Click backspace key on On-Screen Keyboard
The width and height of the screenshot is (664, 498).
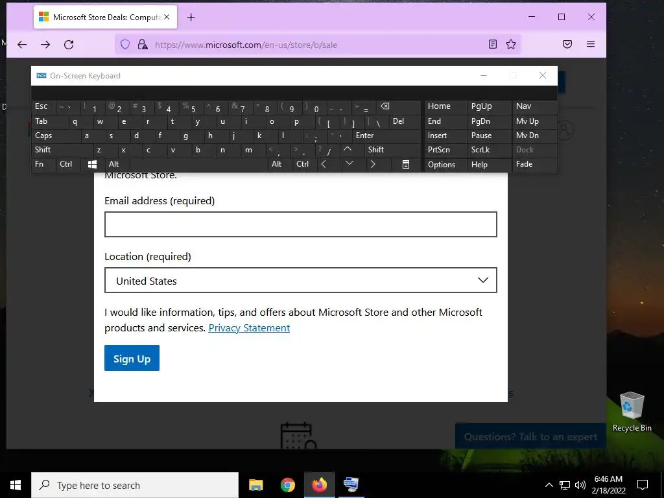click(x=399, y=106)
